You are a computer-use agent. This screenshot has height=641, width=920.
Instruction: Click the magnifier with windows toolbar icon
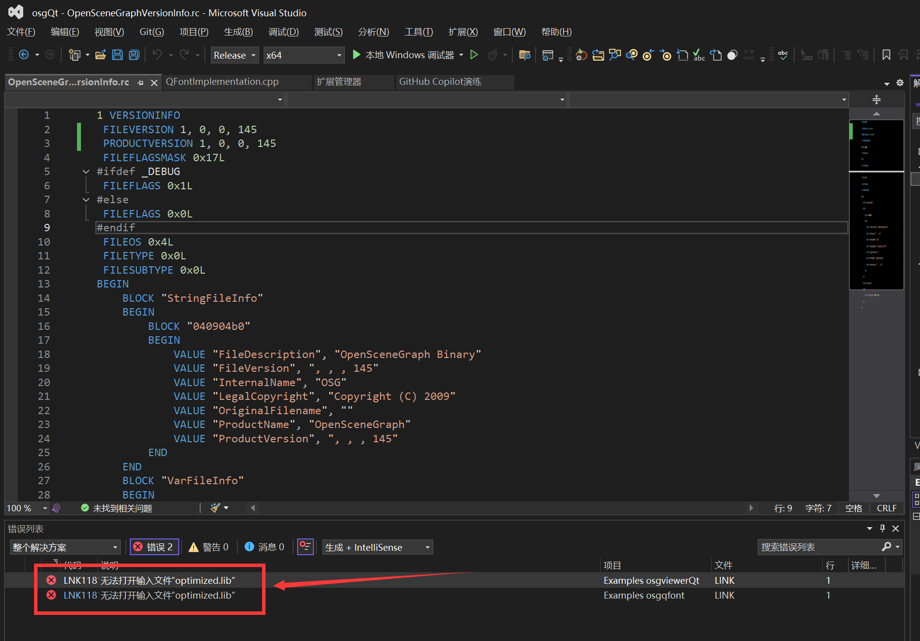(615, 55)
